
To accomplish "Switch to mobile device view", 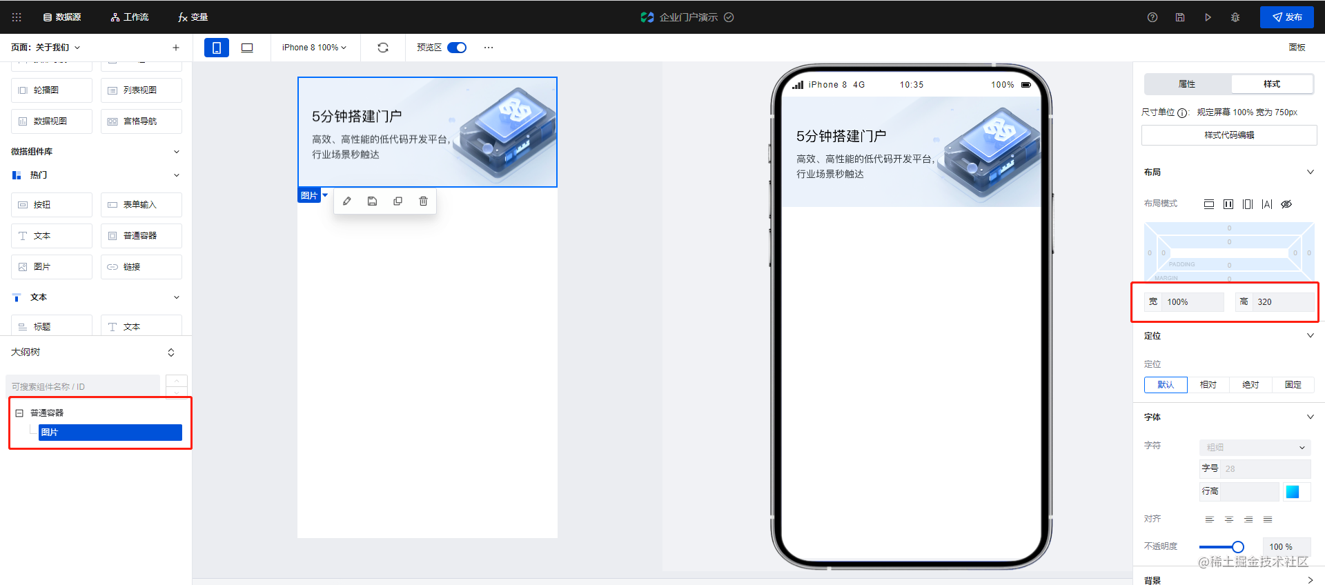I will click(217, 48).
